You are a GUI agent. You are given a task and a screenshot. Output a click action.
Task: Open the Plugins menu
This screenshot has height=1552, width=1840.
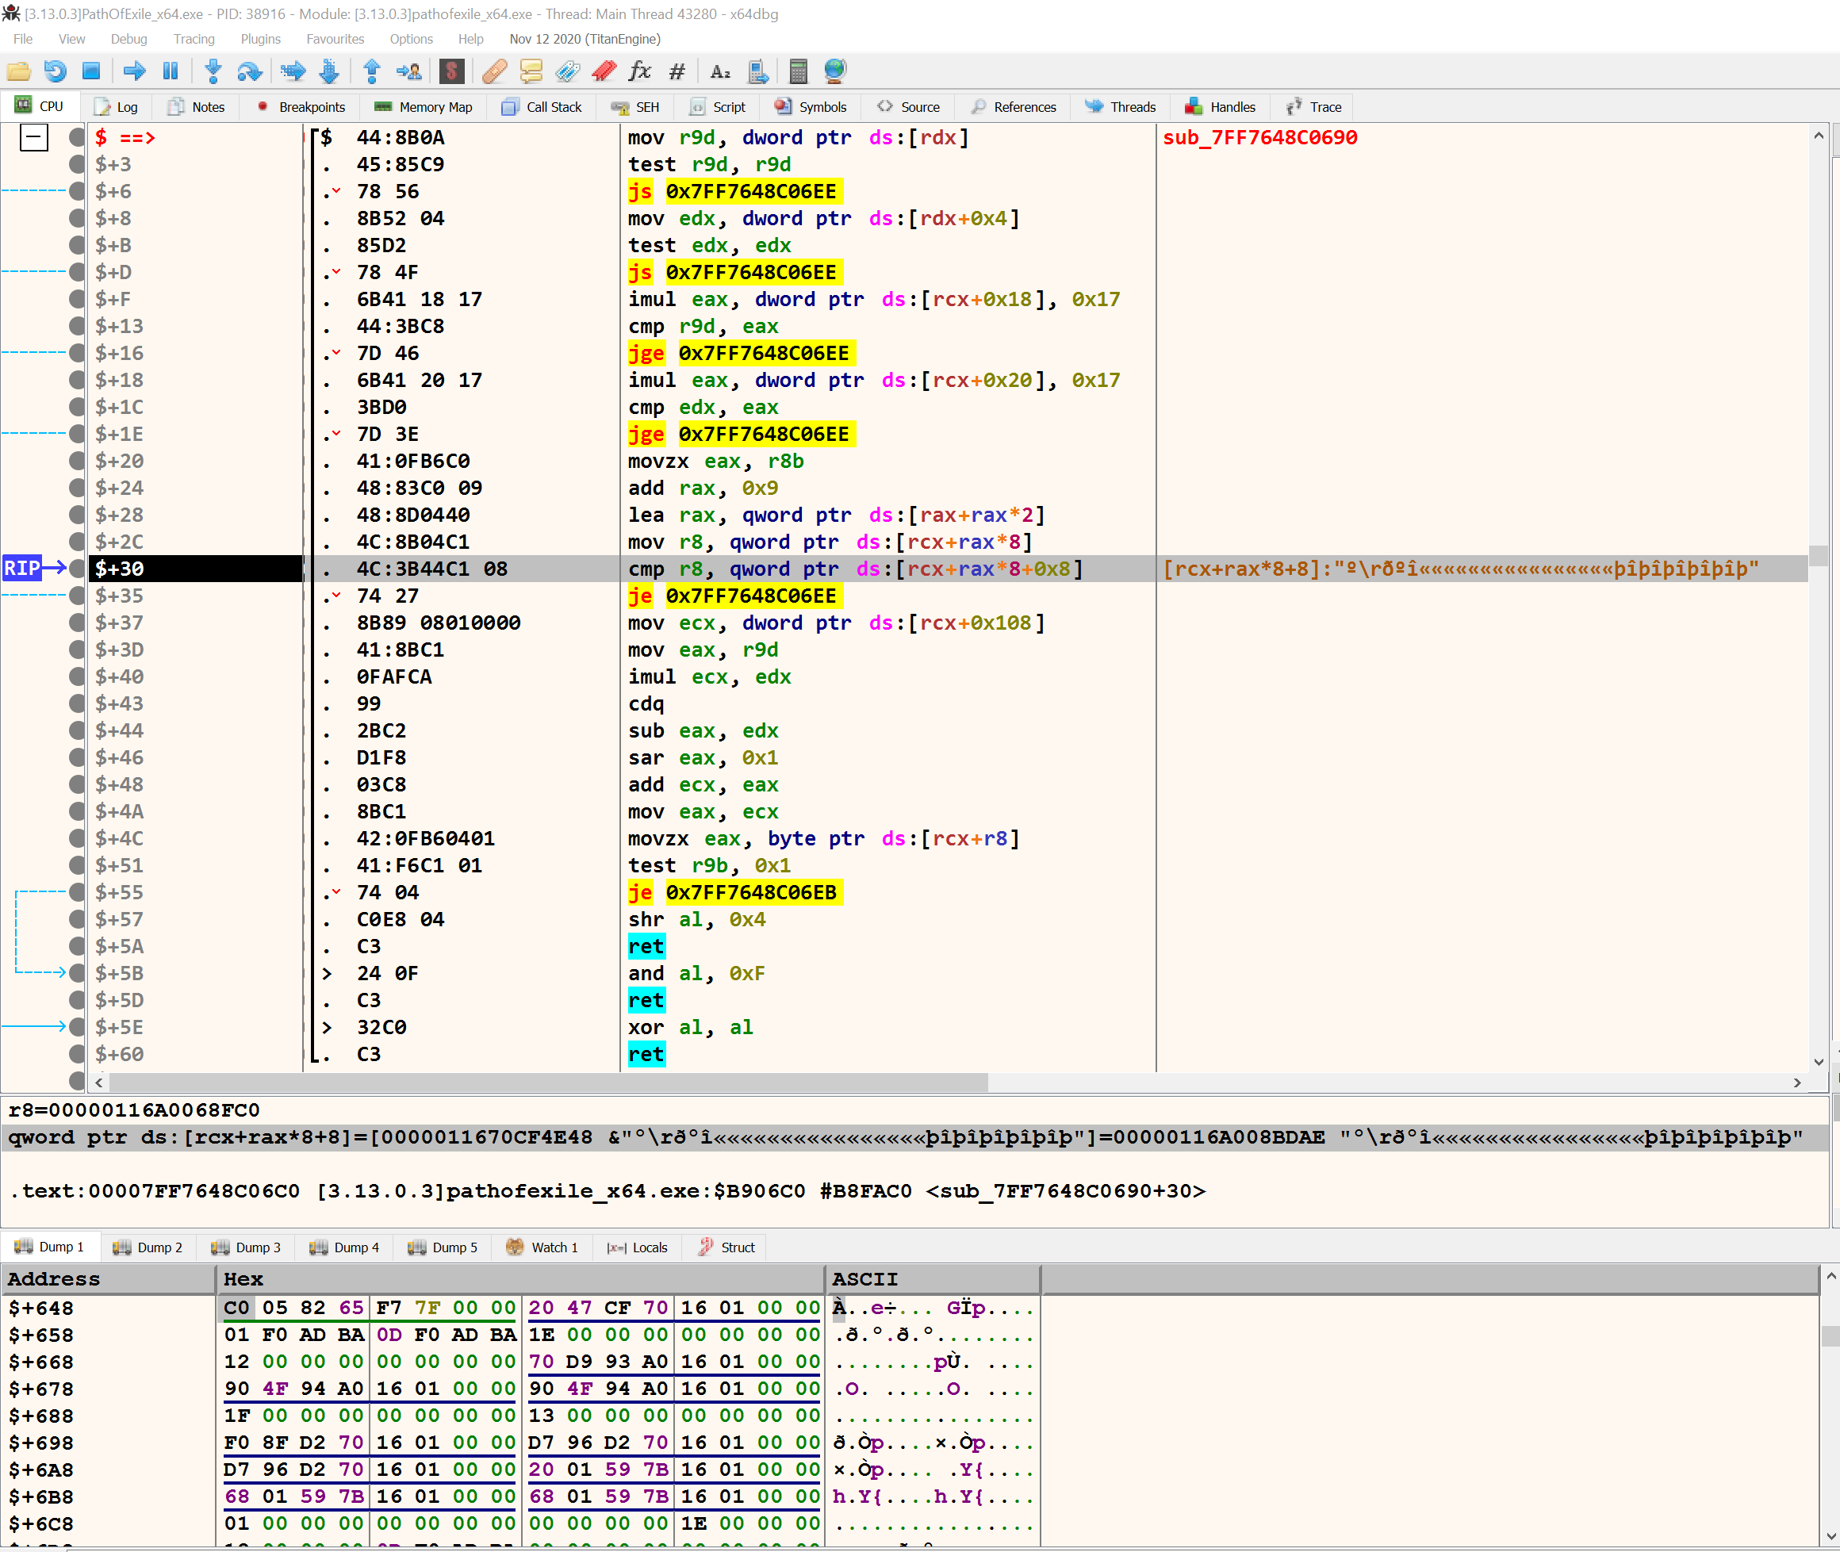click(260, 39)
